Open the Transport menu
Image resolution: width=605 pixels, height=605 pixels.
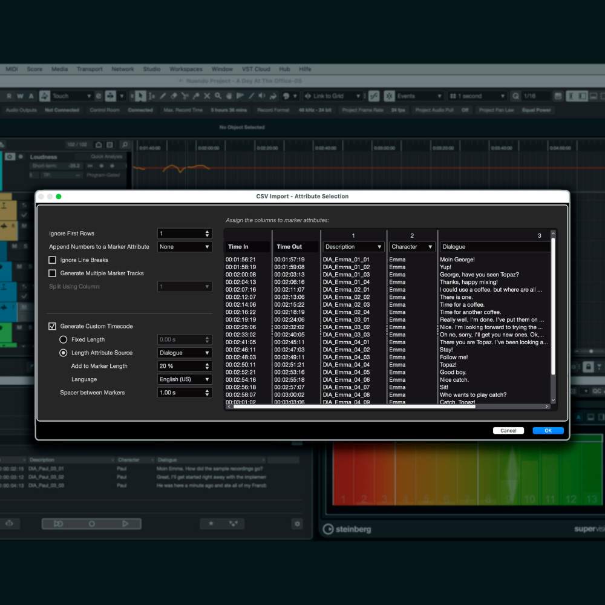(90, 69)
